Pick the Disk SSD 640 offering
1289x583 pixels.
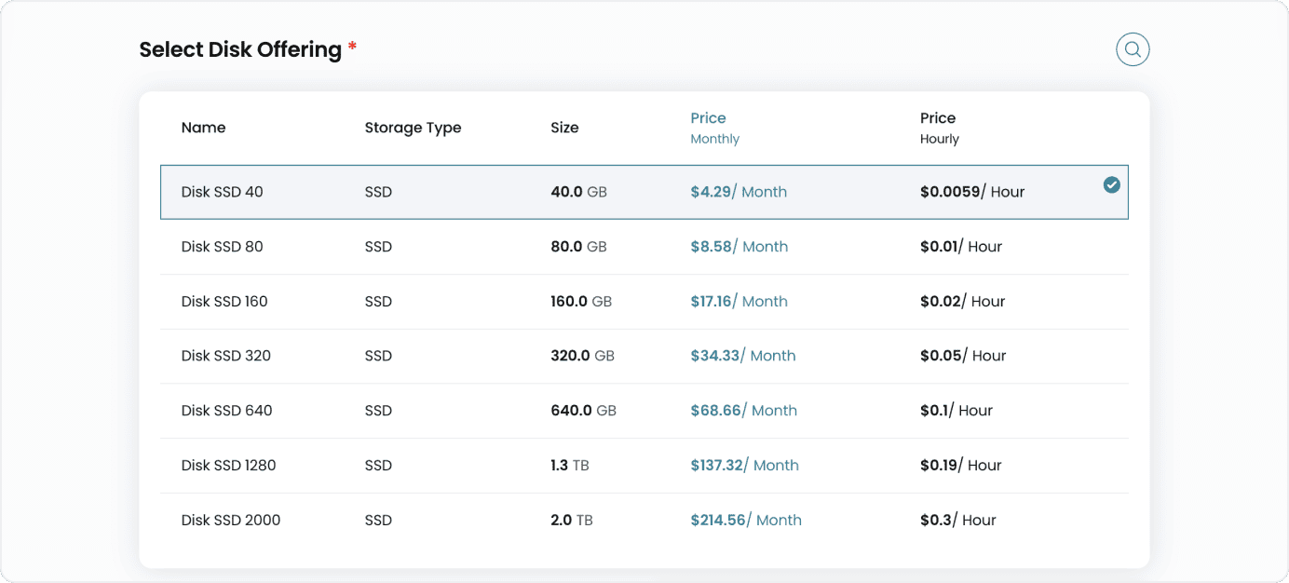coord(226,411)
